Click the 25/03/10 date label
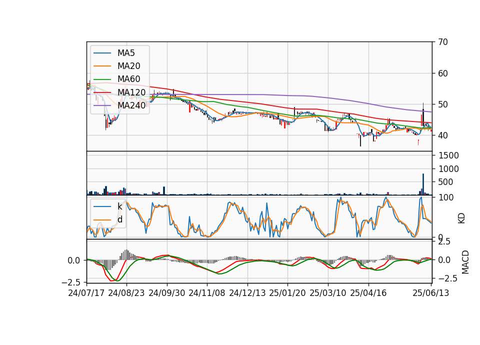This screenshot has width=480, height=345. pos(328,293)
